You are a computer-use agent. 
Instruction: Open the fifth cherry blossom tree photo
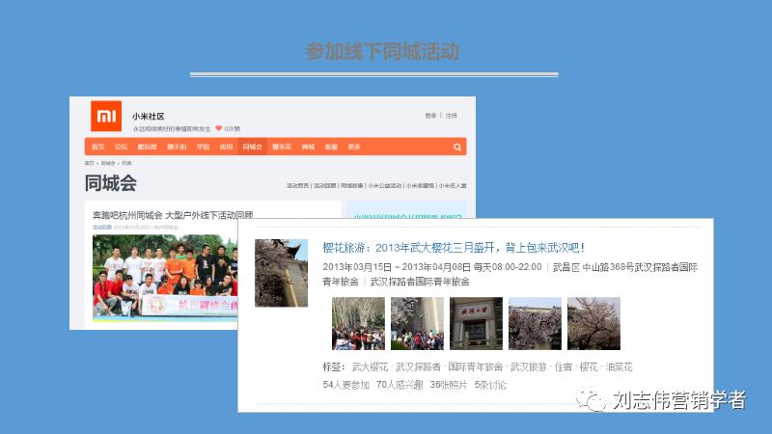click(593, 323)
